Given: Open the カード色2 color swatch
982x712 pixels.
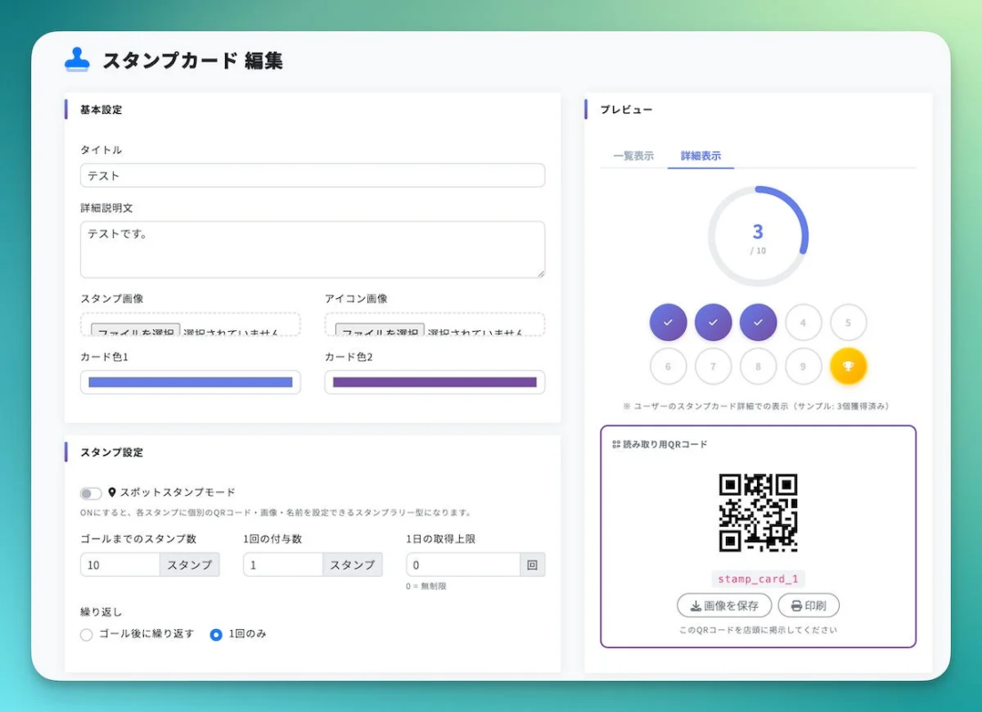Looking at the screenshot, I should tap(434, 382).
